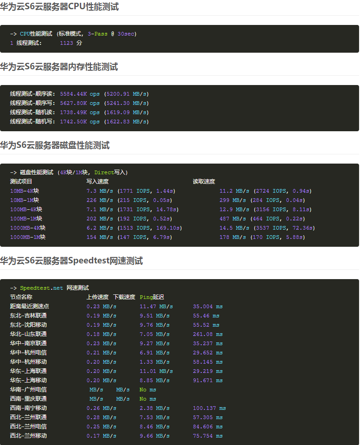The width and height of the screenshot is (360, 445).
Task: Click the 读取速度 column header
Action: [204, 181]
